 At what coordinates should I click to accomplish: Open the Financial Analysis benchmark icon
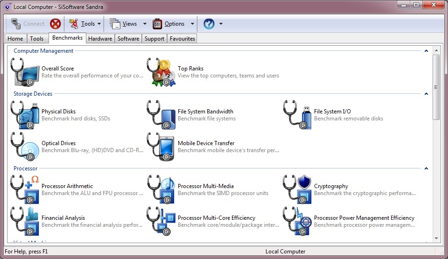25,221
